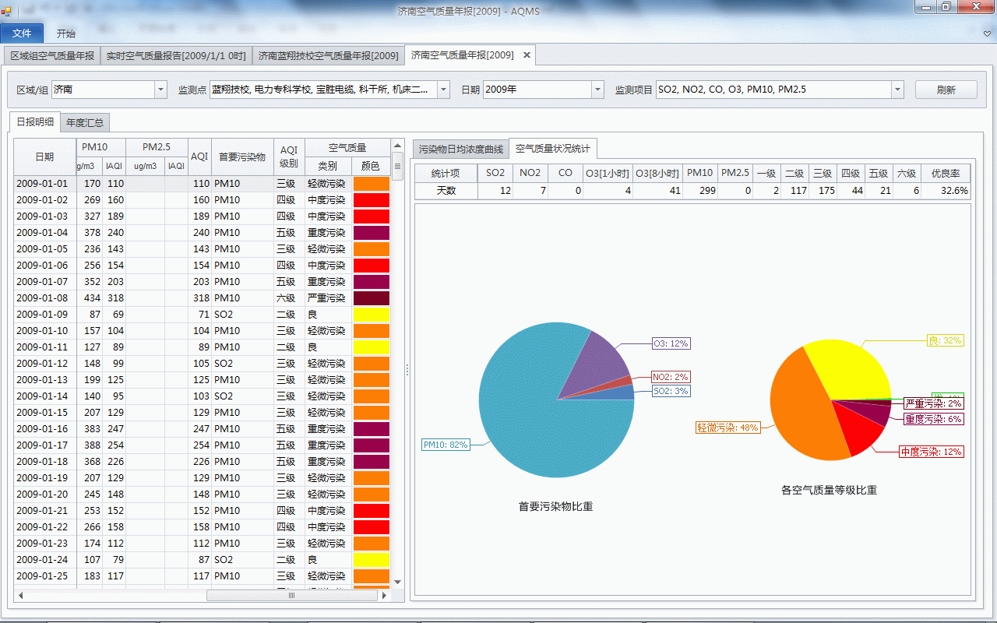Switch to the 污染物日均浓度曲线 tab

click(460, 149)
